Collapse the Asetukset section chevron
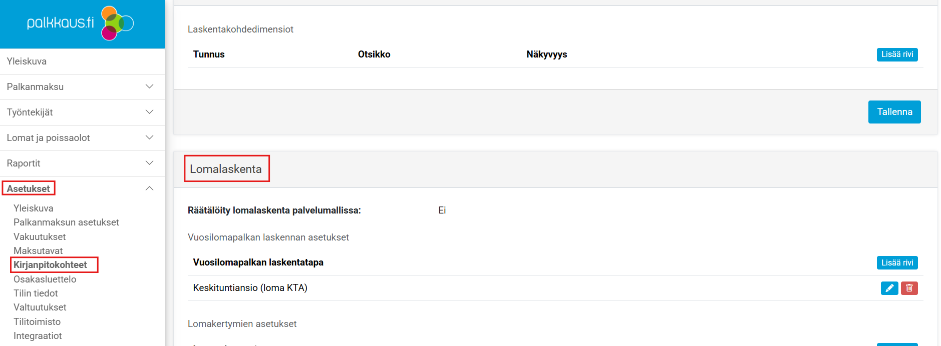Image resolution: width=941 pixels, height=346 pixels. point(149,188)
